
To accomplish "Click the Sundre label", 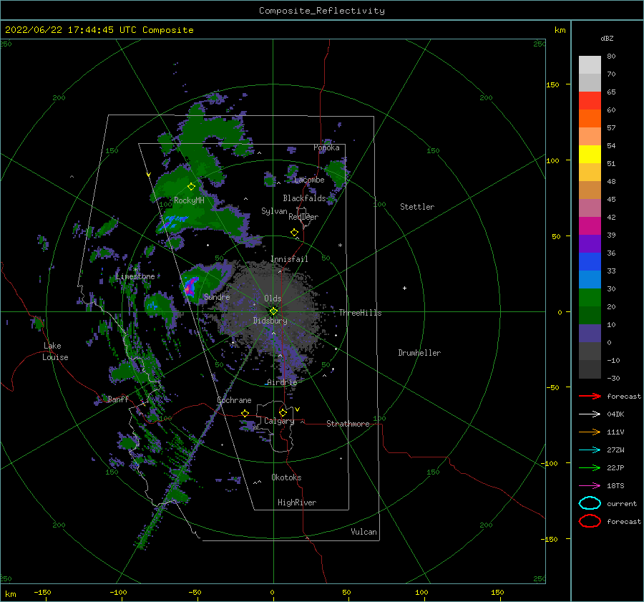I will (x=217, y=296).
